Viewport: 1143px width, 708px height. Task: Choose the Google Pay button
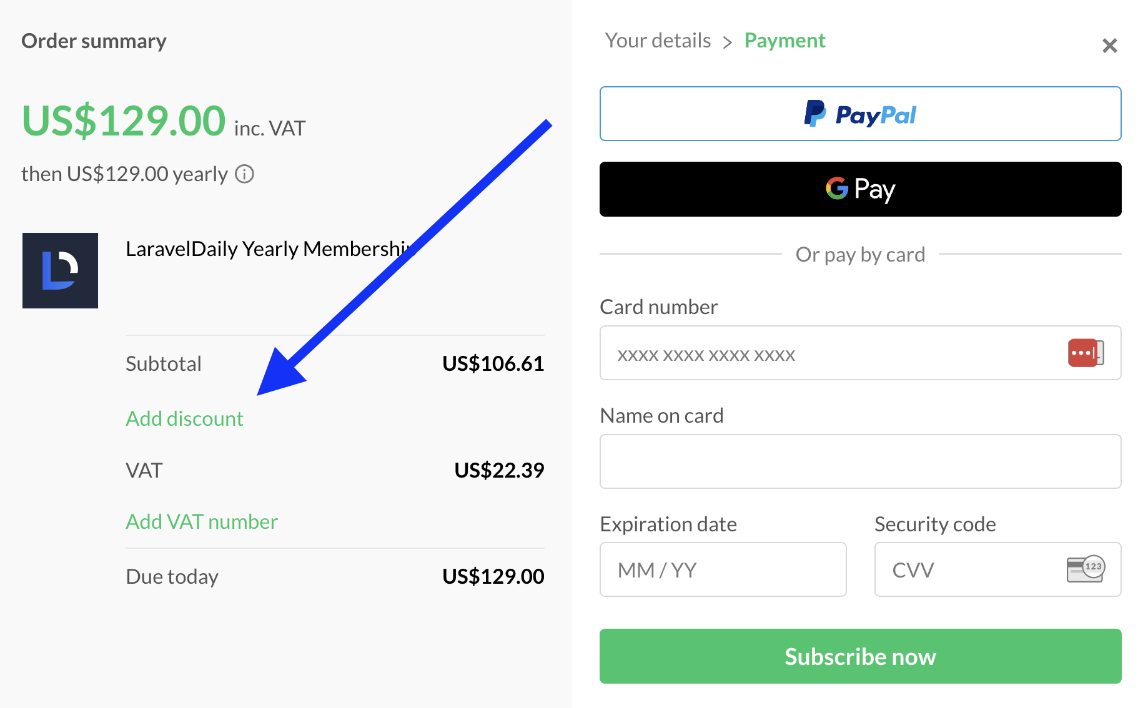click(860, 189)
